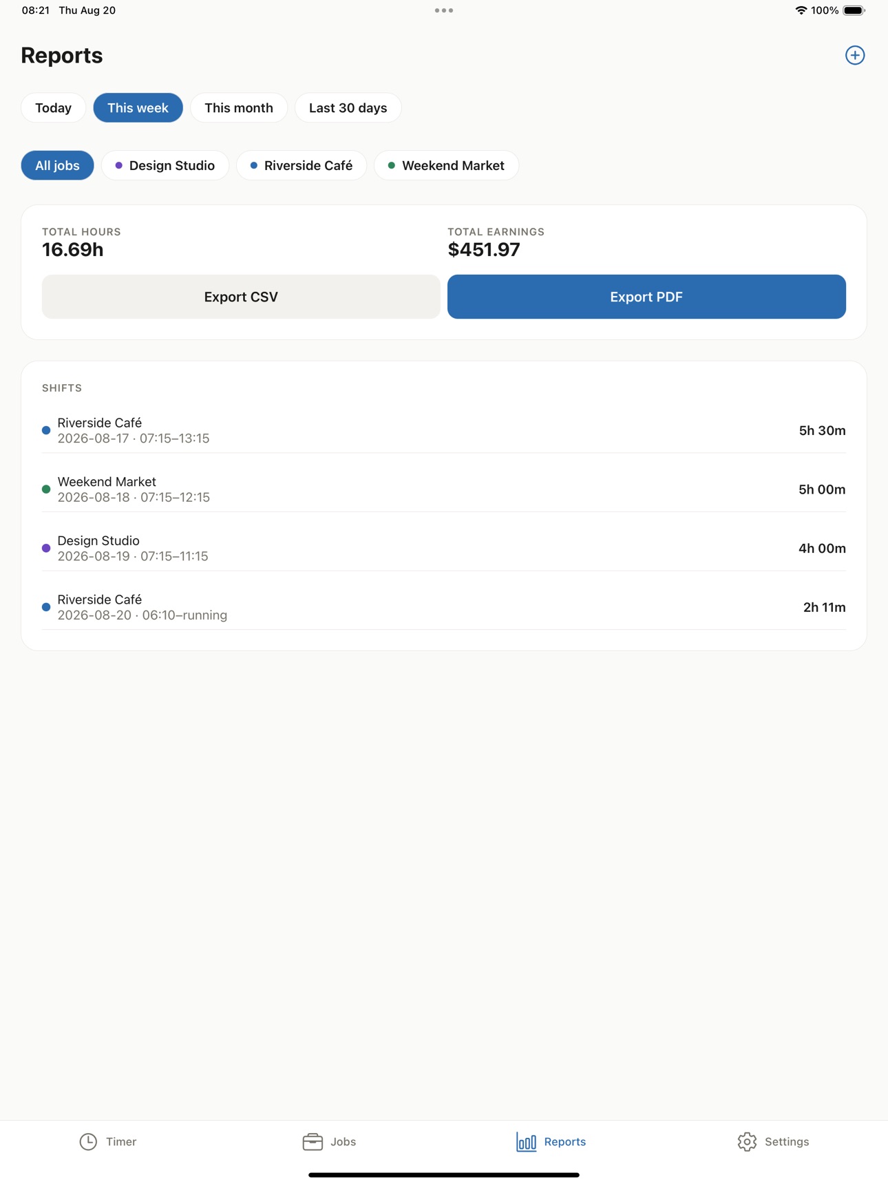Tap the $451.97 total earnings value
888x1184 pixels.
click(x=484, y=250)
